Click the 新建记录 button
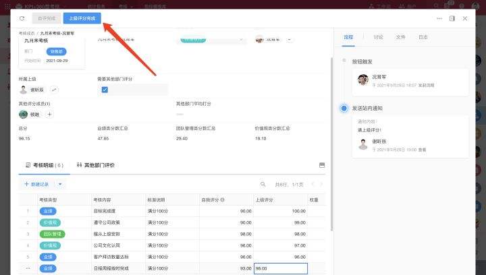The image size is (486, 275). pyautogui.click(x=37, y=184)
